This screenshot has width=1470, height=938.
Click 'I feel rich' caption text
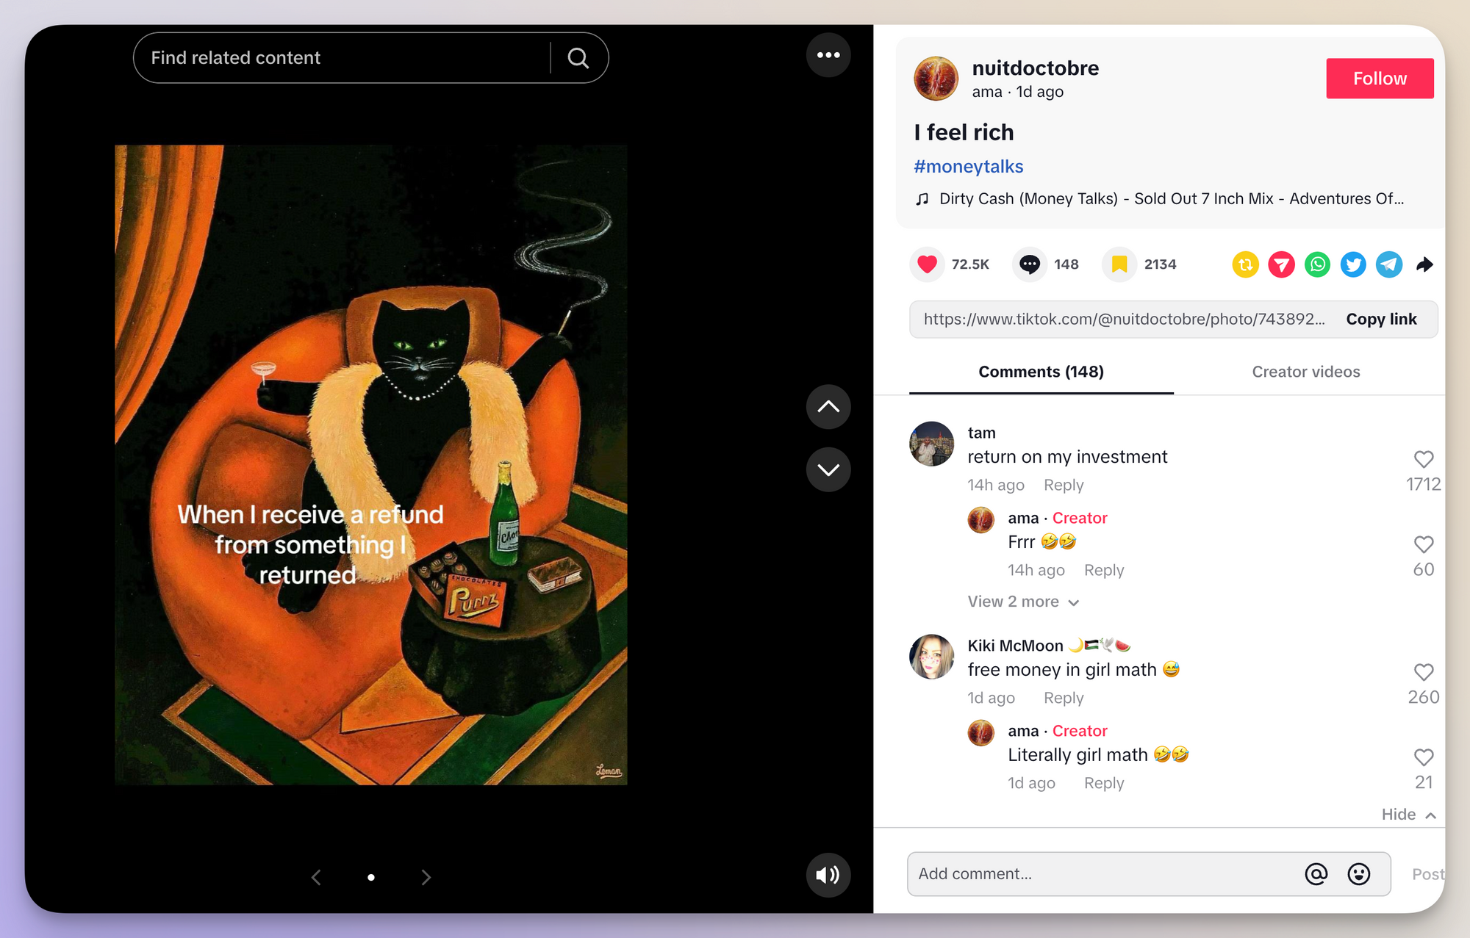964,133
